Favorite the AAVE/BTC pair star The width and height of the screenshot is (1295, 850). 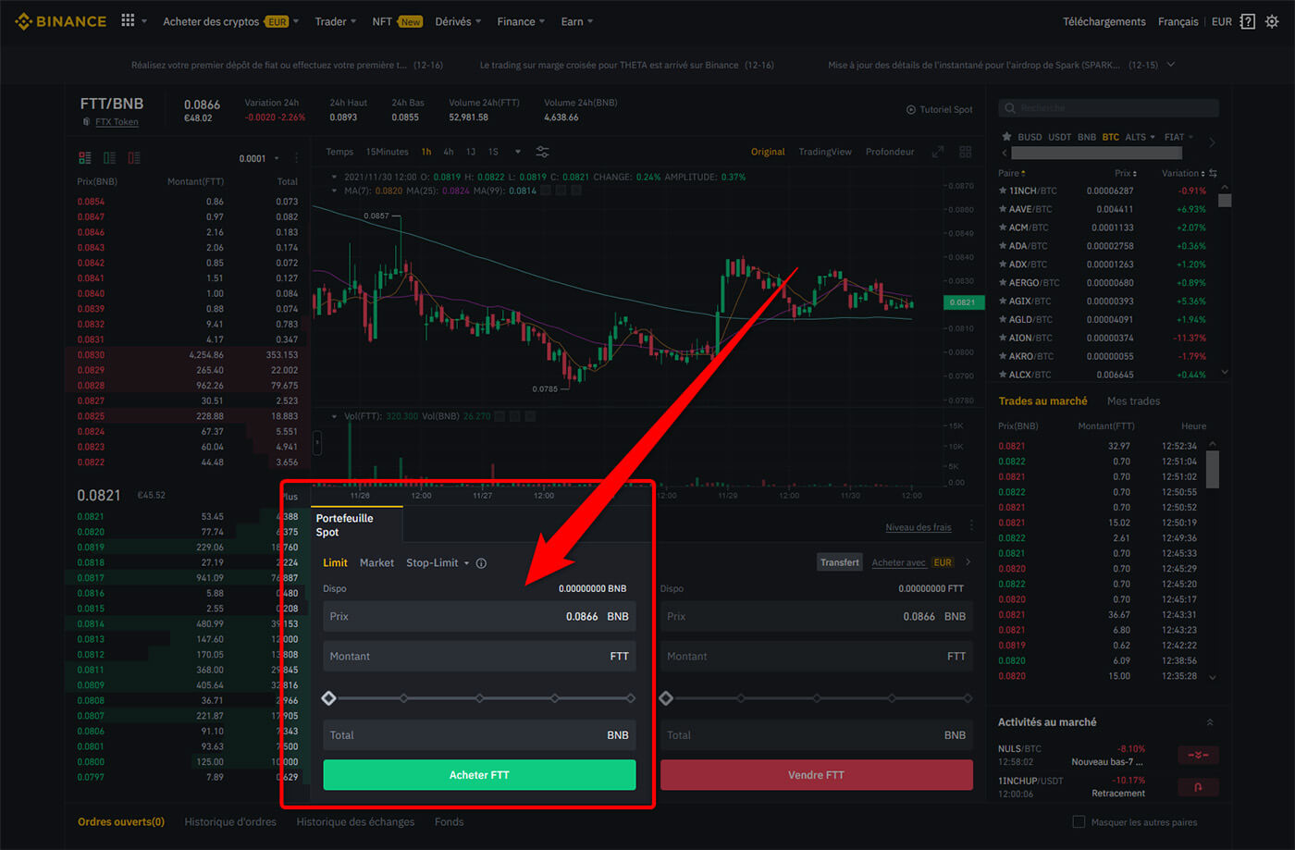pyautogui.click(x=1003, y=209)
